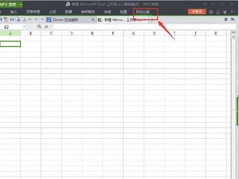The height and width of the screenshot is (179, 239).
Task: Click the Docer blue logo icon
Action: [x=49, y=20]
